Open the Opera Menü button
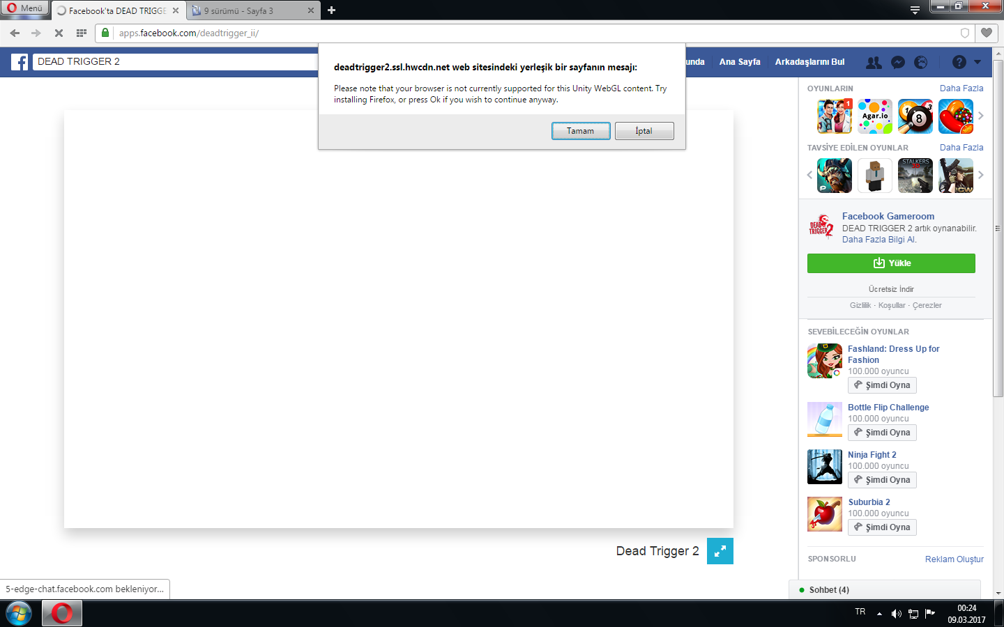Image resolution: width=1004 pixels, height=627 pixels. 24,8
